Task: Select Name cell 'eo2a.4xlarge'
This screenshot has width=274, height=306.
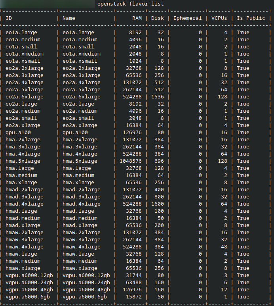Action: tap(82, 83)
